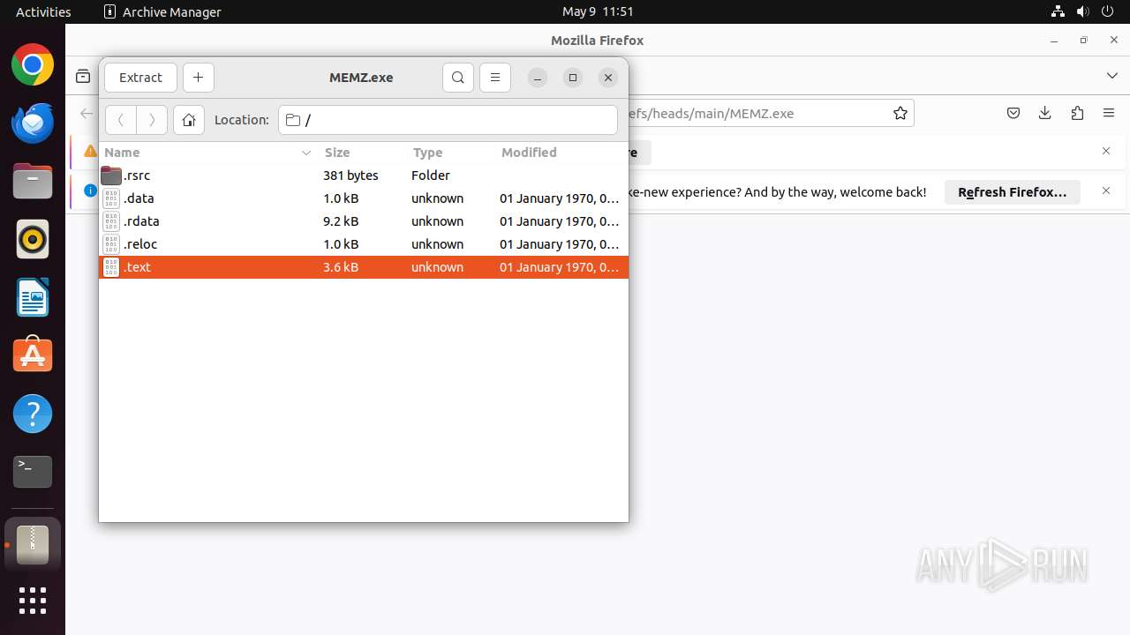The image size is (1130, 635).
Task: Click the 3.6 kB size cell
Action: (341, 267)
